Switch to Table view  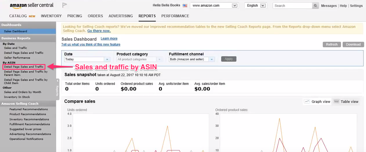click(x=346, y=102)
